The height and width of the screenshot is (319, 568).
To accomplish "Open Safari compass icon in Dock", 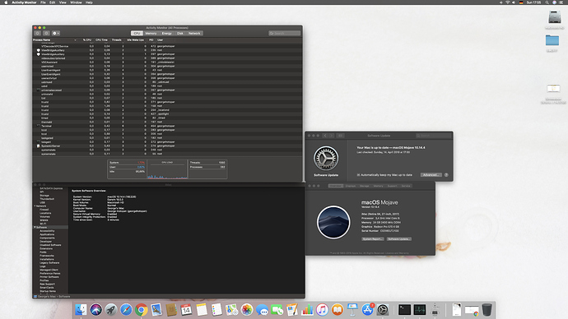I will tap(126, 310).
